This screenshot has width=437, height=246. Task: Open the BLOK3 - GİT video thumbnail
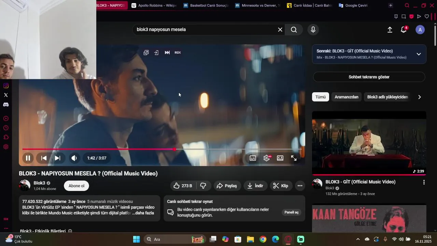[369, 143]
